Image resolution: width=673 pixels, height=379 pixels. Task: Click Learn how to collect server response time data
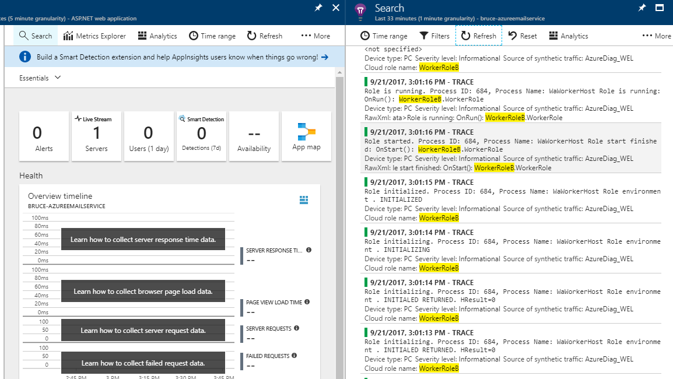point(143,240)
